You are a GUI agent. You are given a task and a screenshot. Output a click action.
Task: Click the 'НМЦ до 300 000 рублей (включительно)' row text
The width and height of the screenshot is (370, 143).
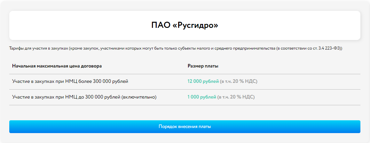click(x=84, y=97)
